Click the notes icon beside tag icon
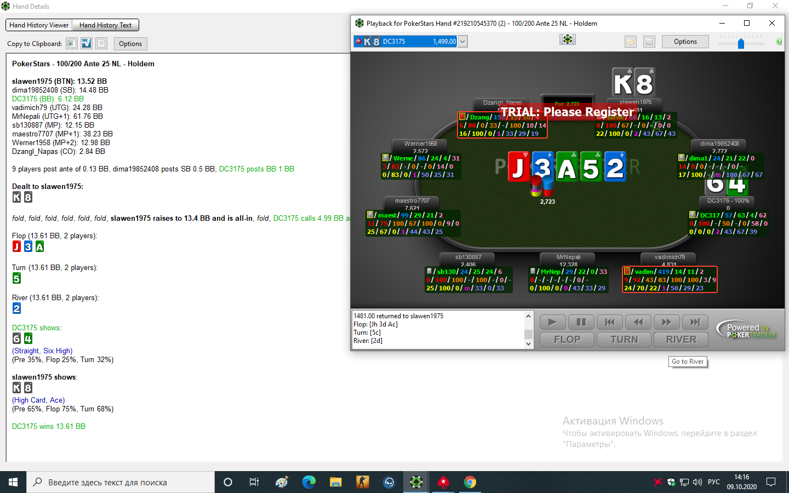This screenshot has width=789, height=493. coord(649,42)
